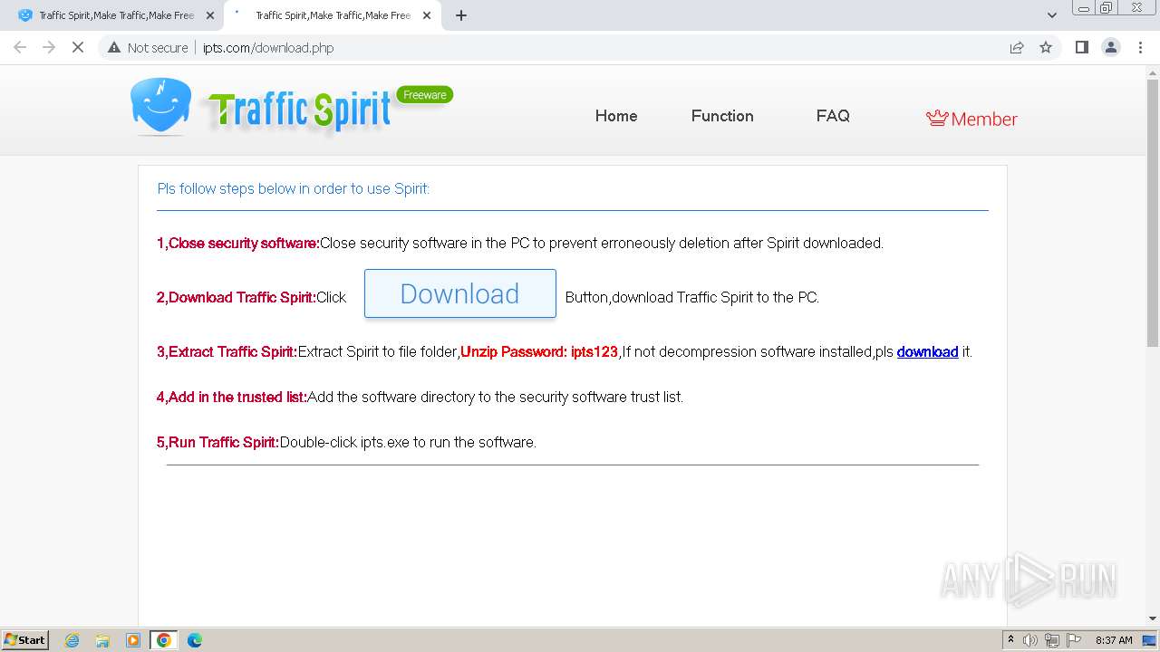The height and width of the screenshot is (652, 1160).
Task: Open the volume speaker tray icon
Action: click(x=1030, y=640)
